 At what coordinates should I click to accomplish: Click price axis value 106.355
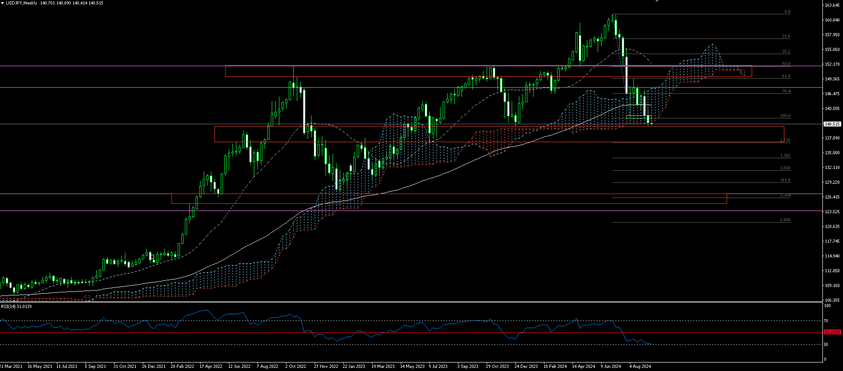click(832, 300)
